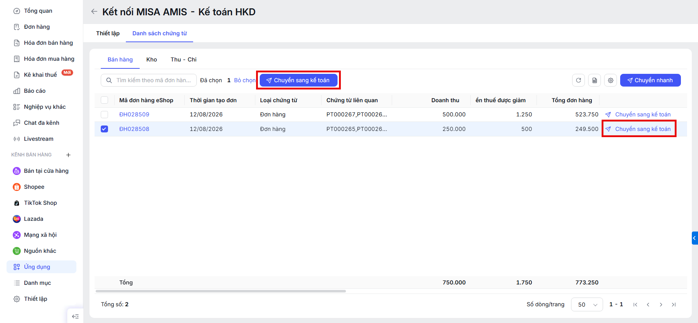The image size is (698, 323).
Task: Select the Kho sub-tab
Action: 152,60
